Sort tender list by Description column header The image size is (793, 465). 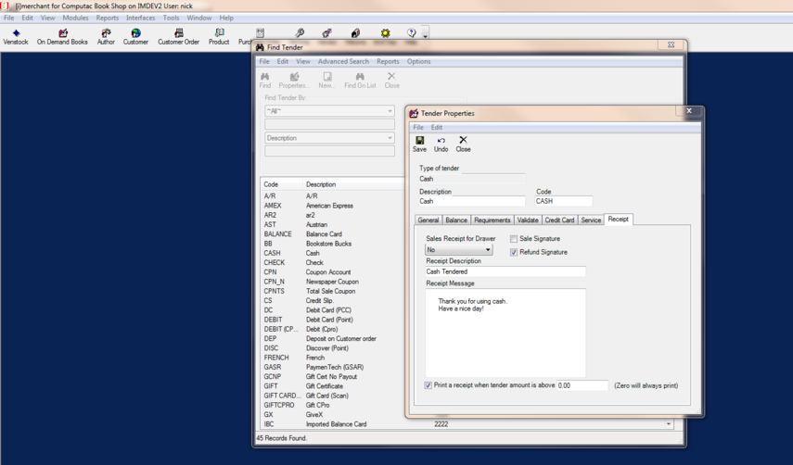[x=353, y=184]
